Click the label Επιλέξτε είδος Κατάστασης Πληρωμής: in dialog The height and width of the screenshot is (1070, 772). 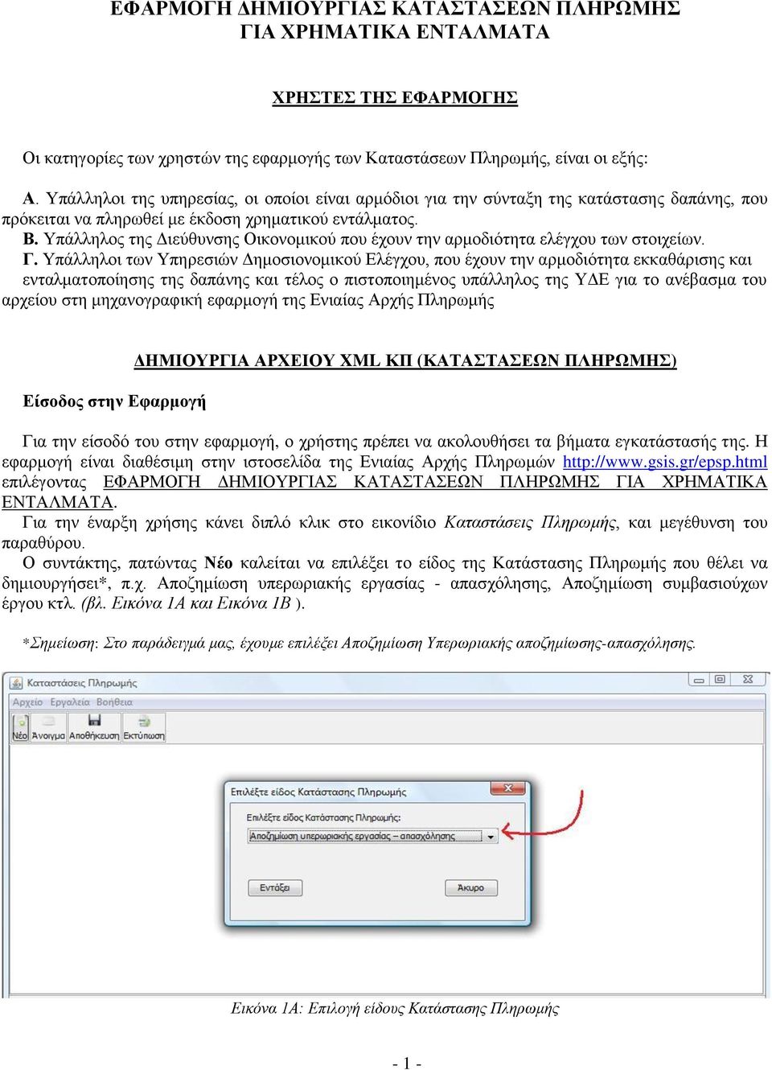click(x=323, y=817)
